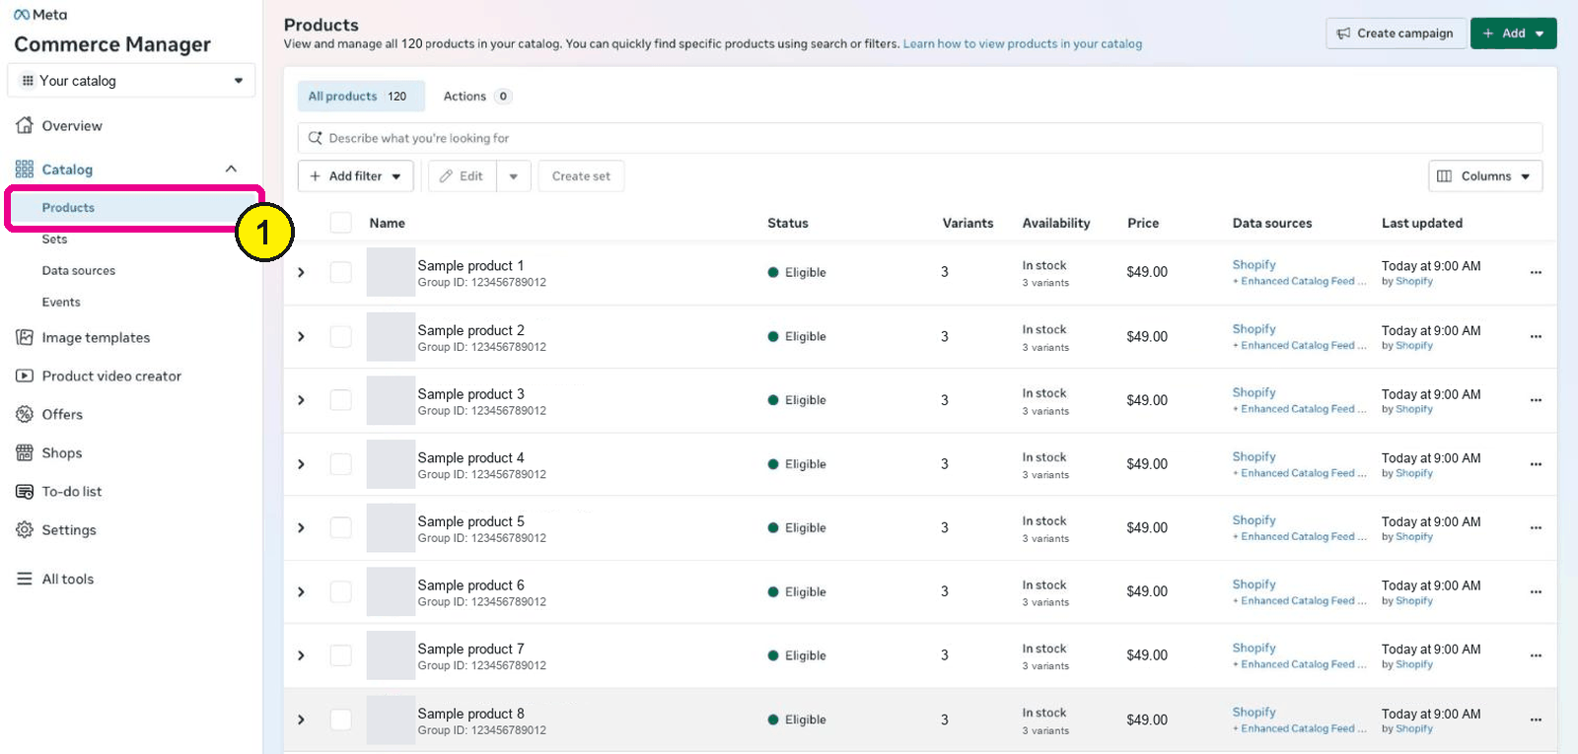Open the Edit dropdown arrow
Viewport: 1578px width, 754px height.
coord(514,176)
